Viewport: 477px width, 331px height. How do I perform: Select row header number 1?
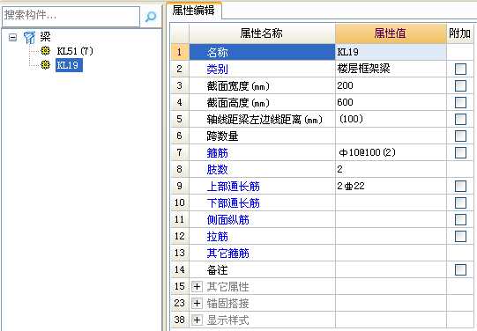180,52
